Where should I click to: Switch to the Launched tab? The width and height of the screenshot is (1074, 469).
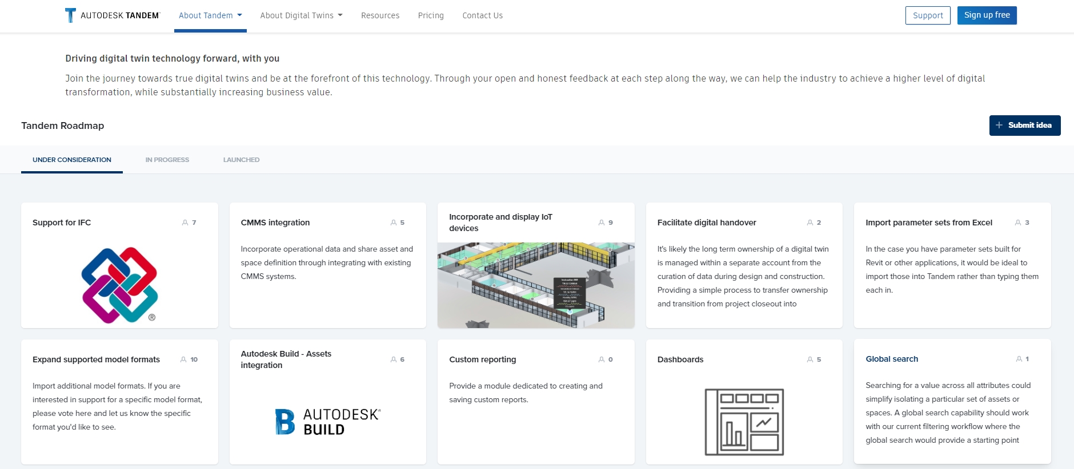click(241, 160)
